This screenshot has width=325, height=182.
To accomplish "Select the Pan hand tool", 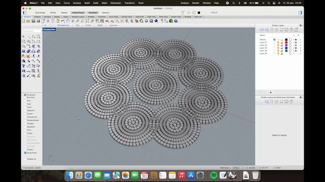I will (x=68, y=21).
